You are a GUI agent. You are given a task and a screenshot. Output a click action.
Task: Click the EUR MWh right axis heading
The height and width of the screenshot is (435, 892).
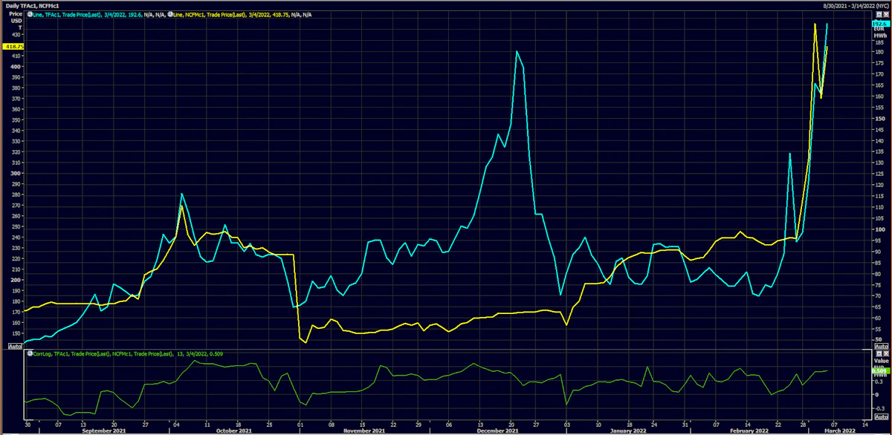click(881, 32)
